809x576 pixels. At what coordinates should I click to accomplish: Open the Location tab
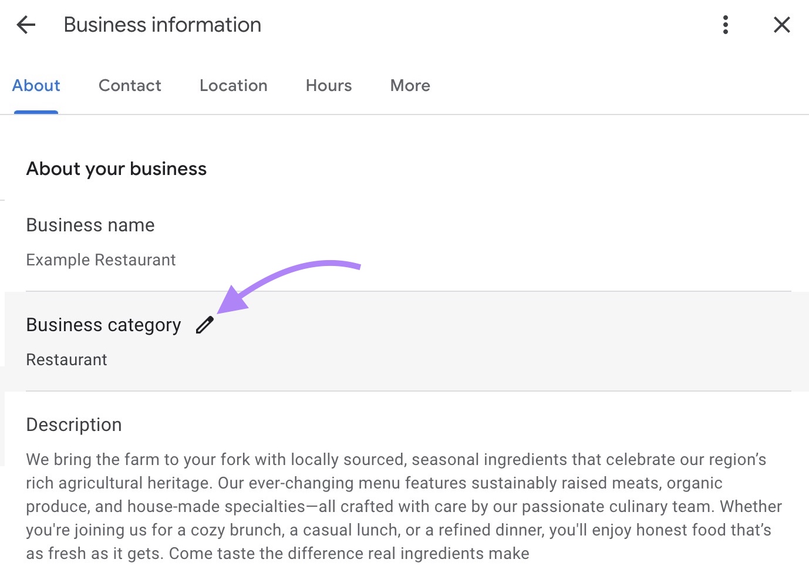[233, 86]
